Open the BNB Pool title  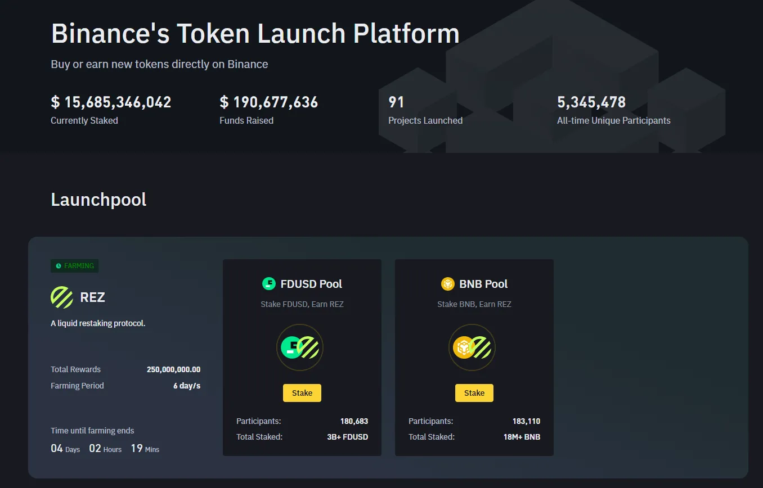pos(483,284)
